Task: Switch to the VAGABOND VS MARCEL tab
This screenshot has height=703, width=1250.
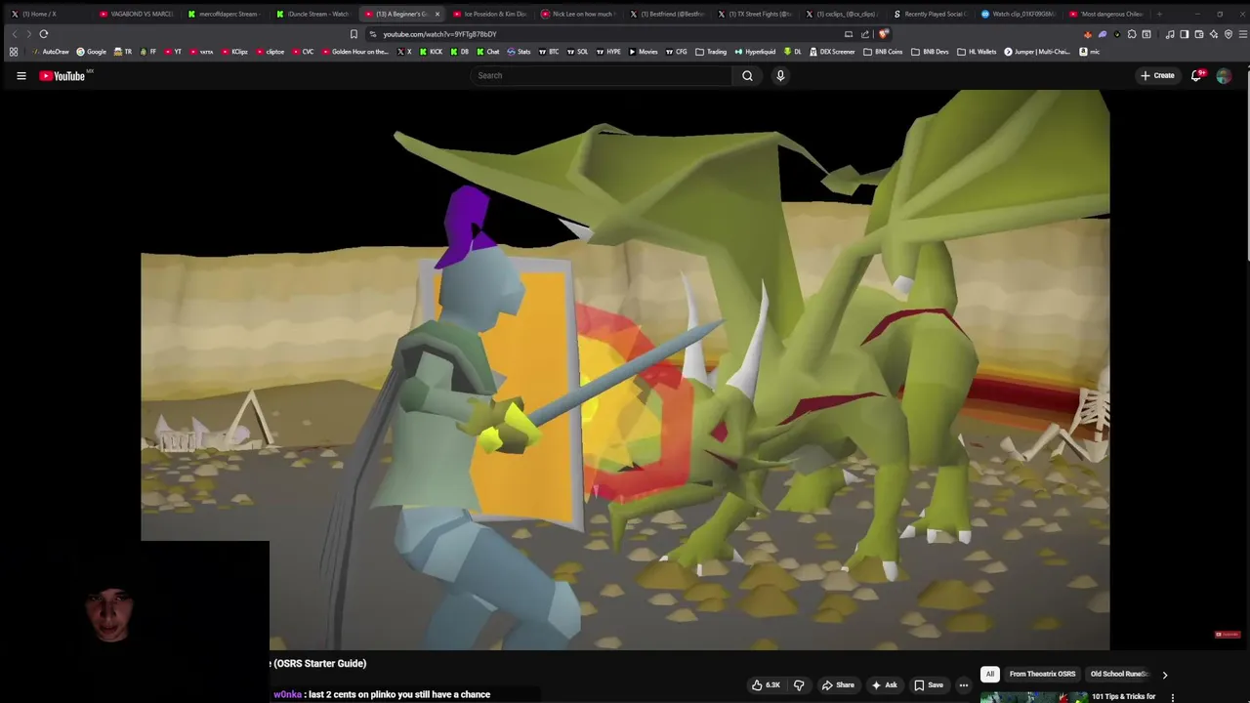Action: pyautogui.click(x=137, y=14)
